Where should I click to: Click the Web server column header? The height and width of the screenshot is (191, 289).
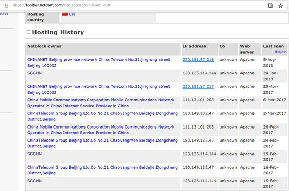[250, 49]
